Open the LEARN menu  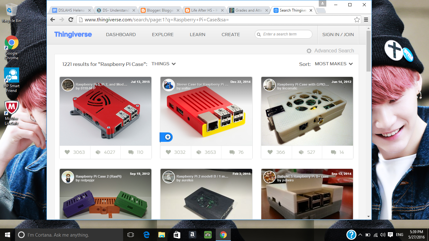tap(198, 35)
